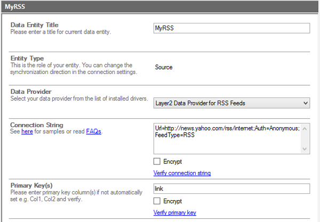Image resolution: width=320 pixels, height=222 pixels.
Task: Click the Connection String heading
Action: pyautogui.click(x=37, y=125)
